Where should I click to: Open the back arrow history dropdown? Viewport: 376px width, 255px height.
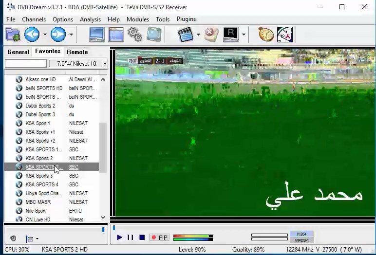coord(45,35)
